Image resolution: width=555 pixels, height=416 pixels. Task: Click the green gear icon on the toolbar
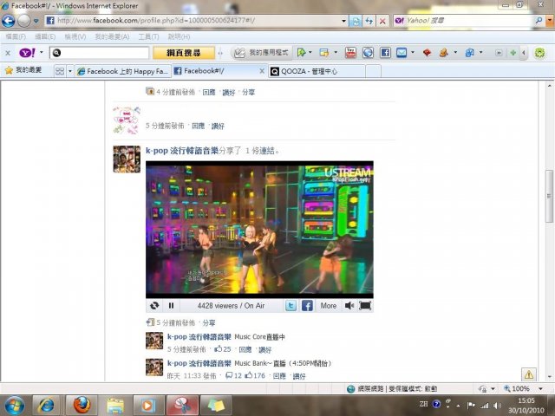[539, 53]
